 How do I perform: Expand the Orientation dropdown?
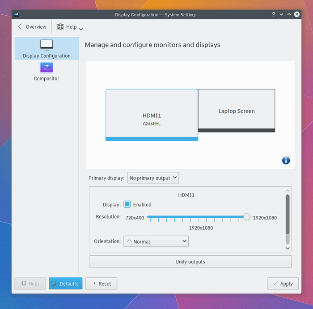click(x=156, y=241)
